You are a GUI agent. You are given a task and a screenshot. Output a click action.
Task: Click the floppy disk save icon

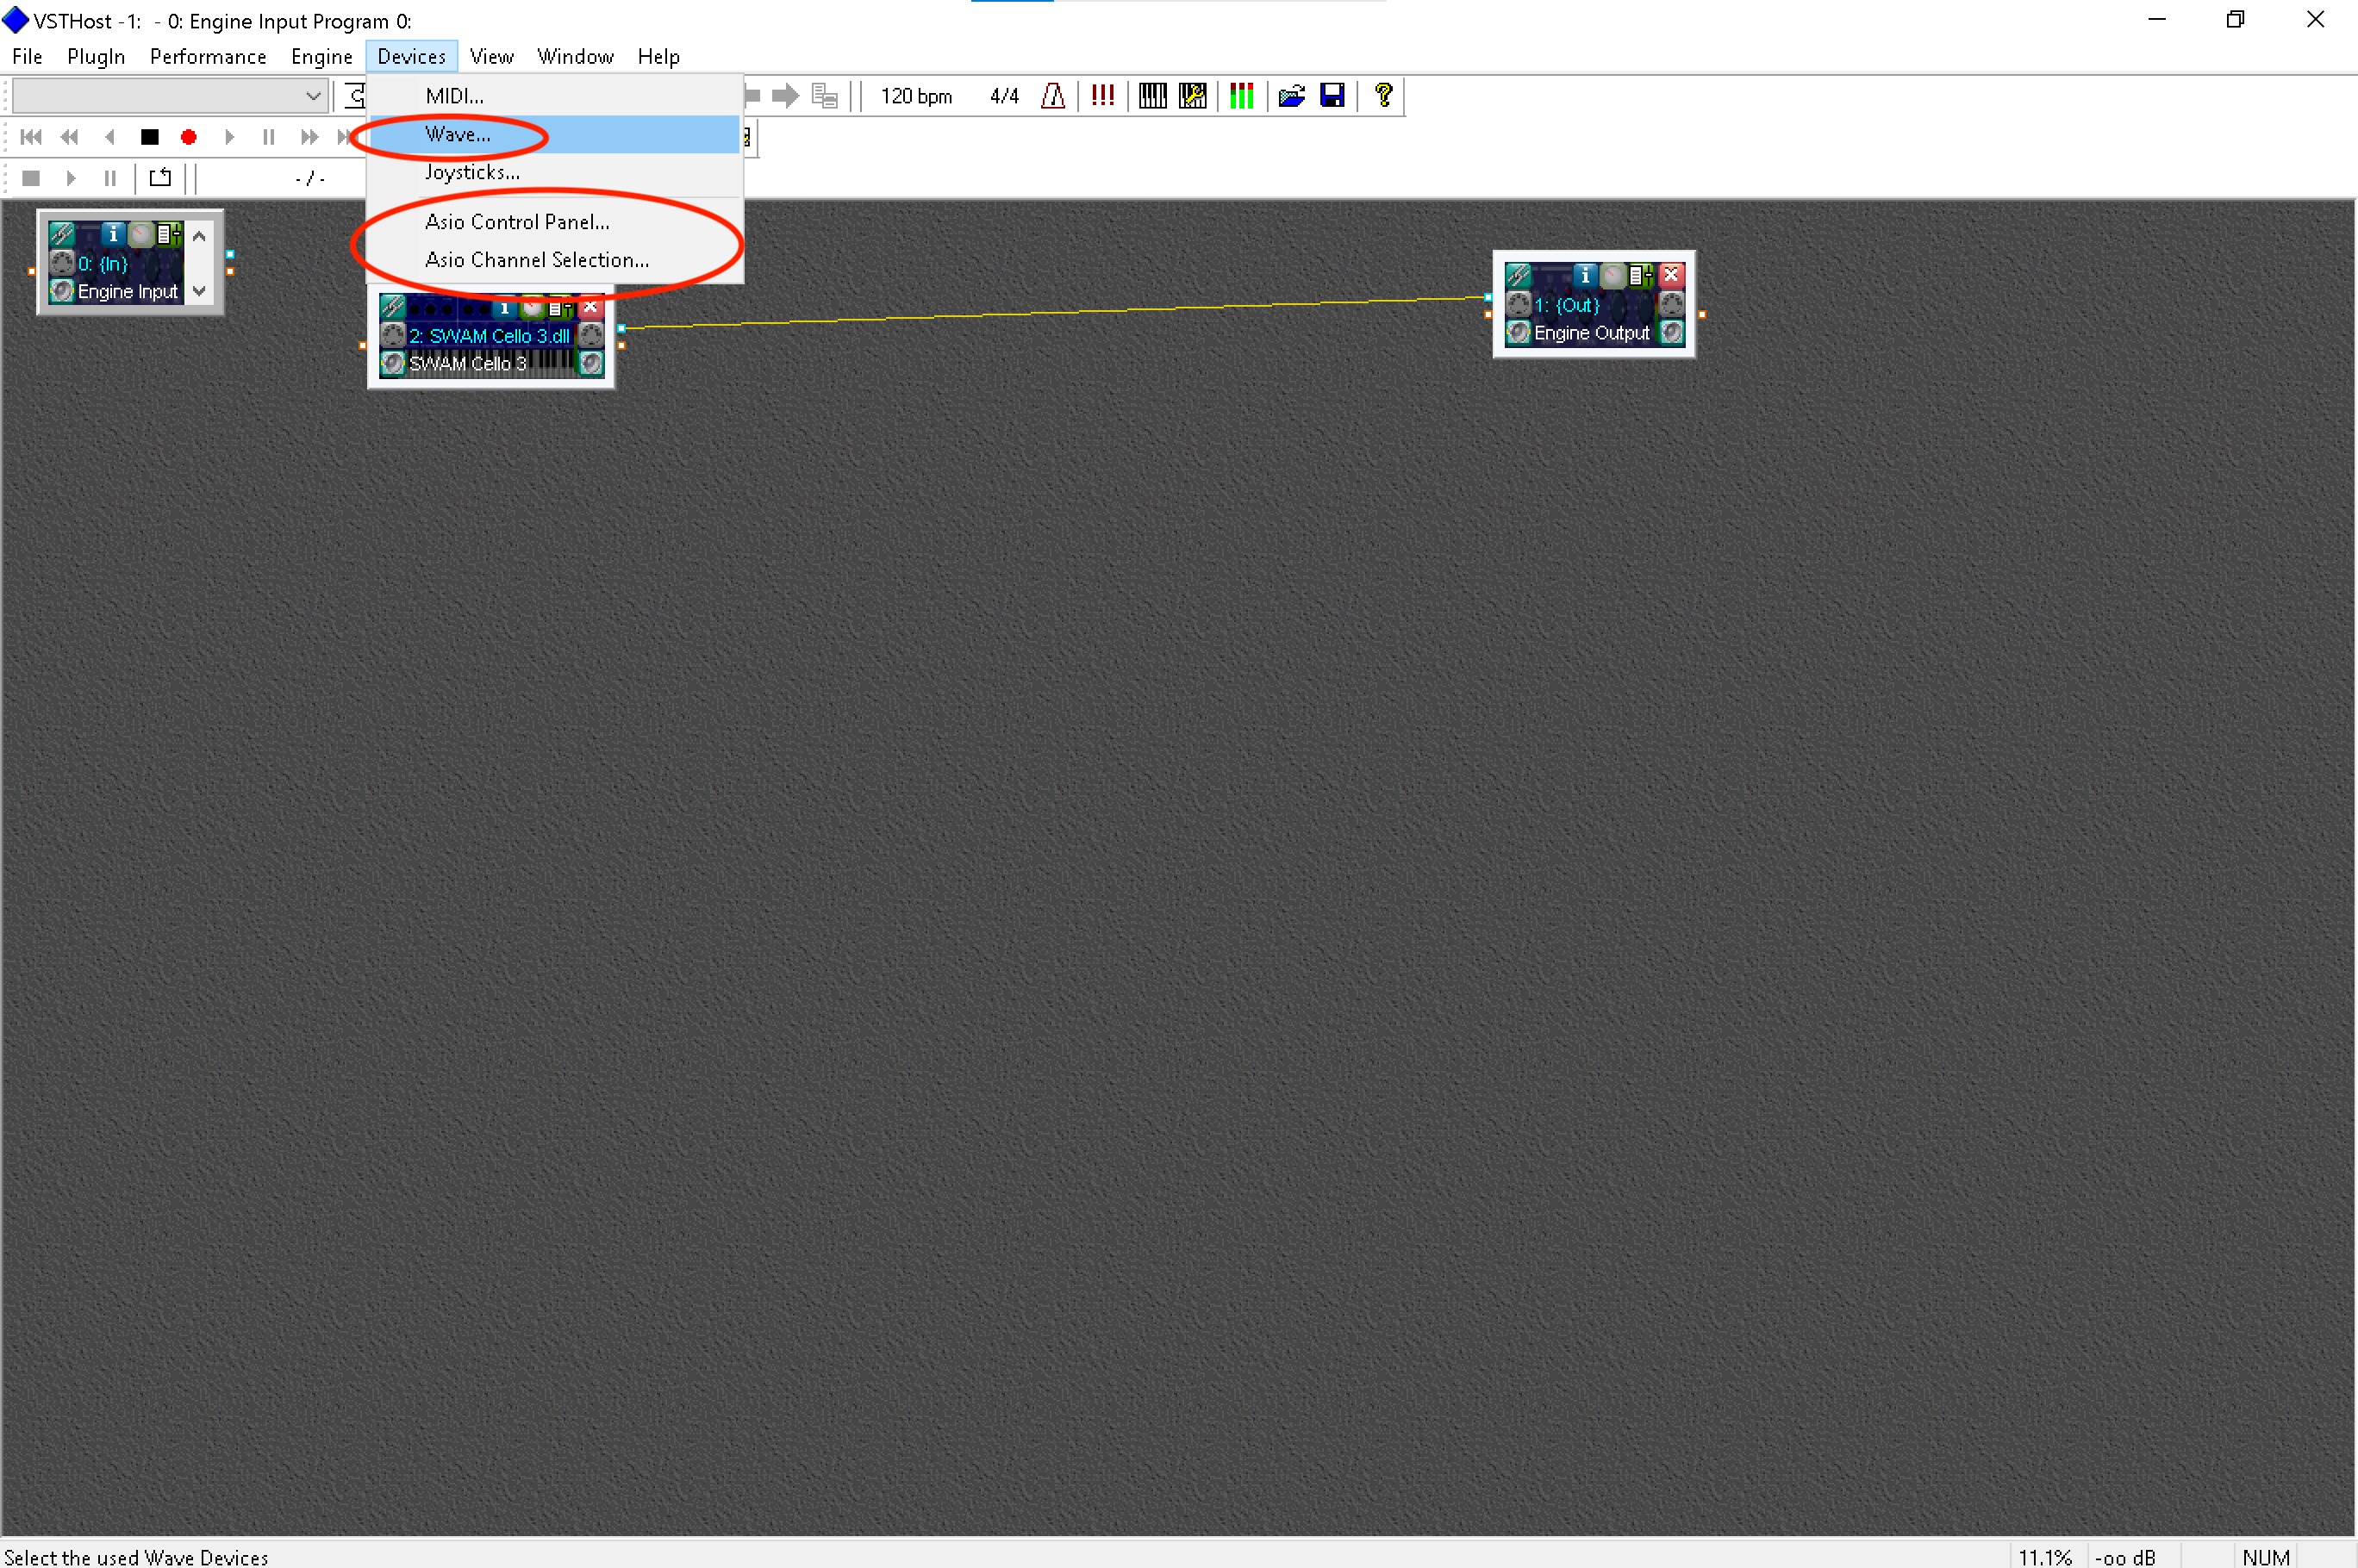(x=1332, y=96)
